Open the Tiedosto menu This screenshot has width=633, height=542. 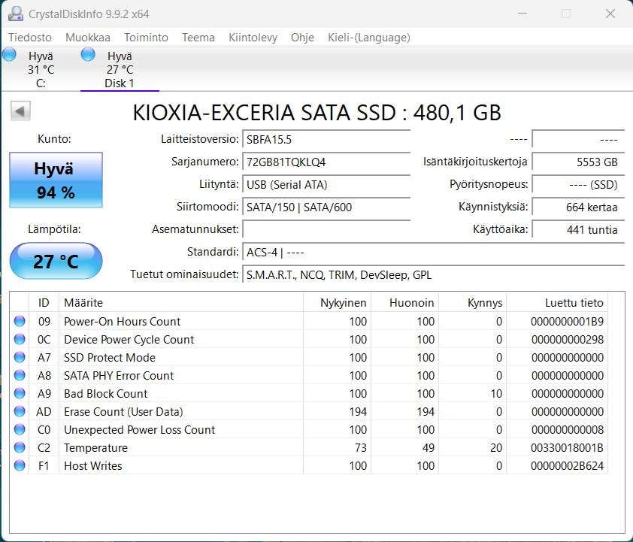(x=30, y=38)
